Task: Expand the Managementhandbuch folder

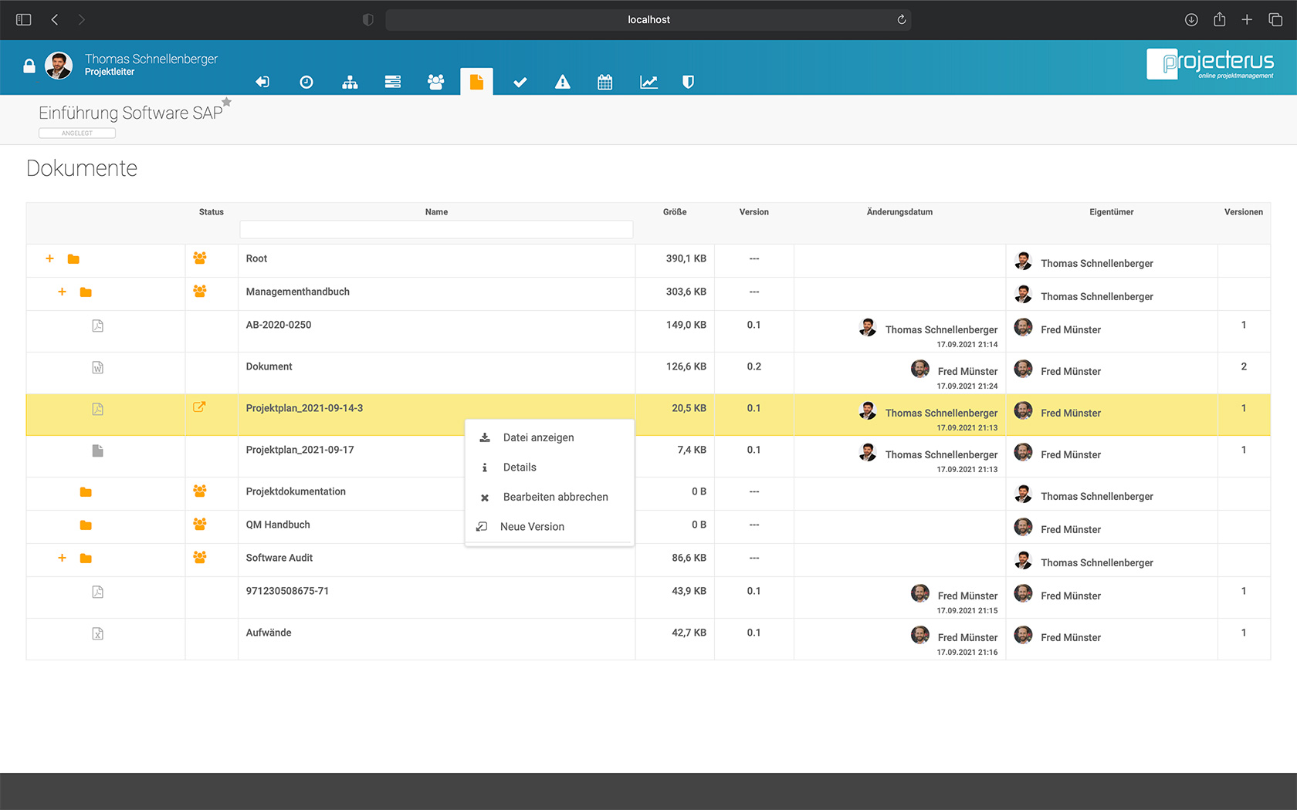Action: pos(62,293)
